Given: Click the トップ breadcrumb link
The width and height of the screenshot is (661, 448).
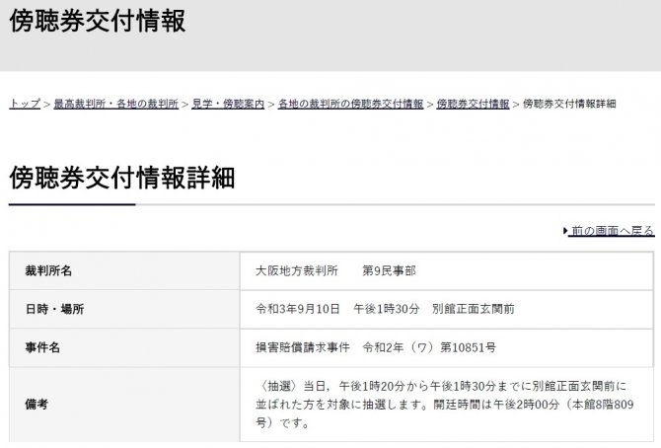Looking at the screenshot, I should (25, 104).
